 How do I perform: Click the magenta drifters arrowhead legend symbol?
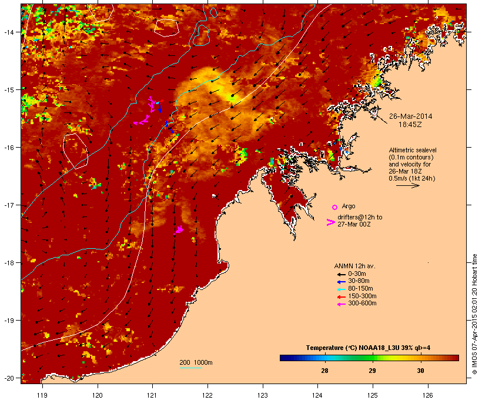click(x=331, y=222)
